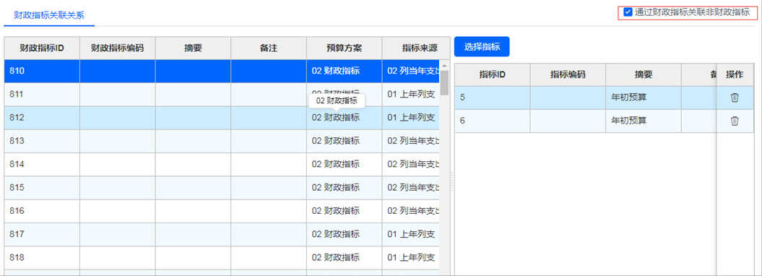Click the right table 摘要 header

coord(644,74)
